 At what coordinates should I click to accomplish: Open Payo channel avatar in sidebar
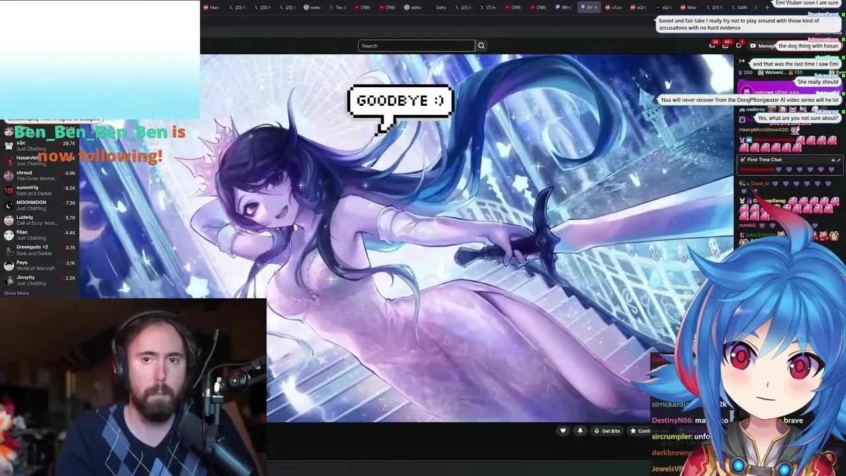click(x=9, y=265)
